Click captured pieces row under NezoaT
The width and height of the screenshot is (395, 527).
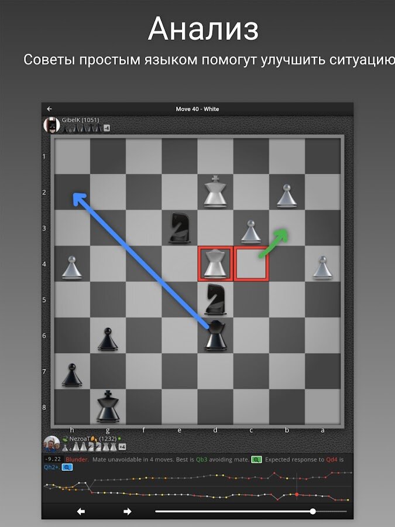pyautogui.click(x=90, y=447)
